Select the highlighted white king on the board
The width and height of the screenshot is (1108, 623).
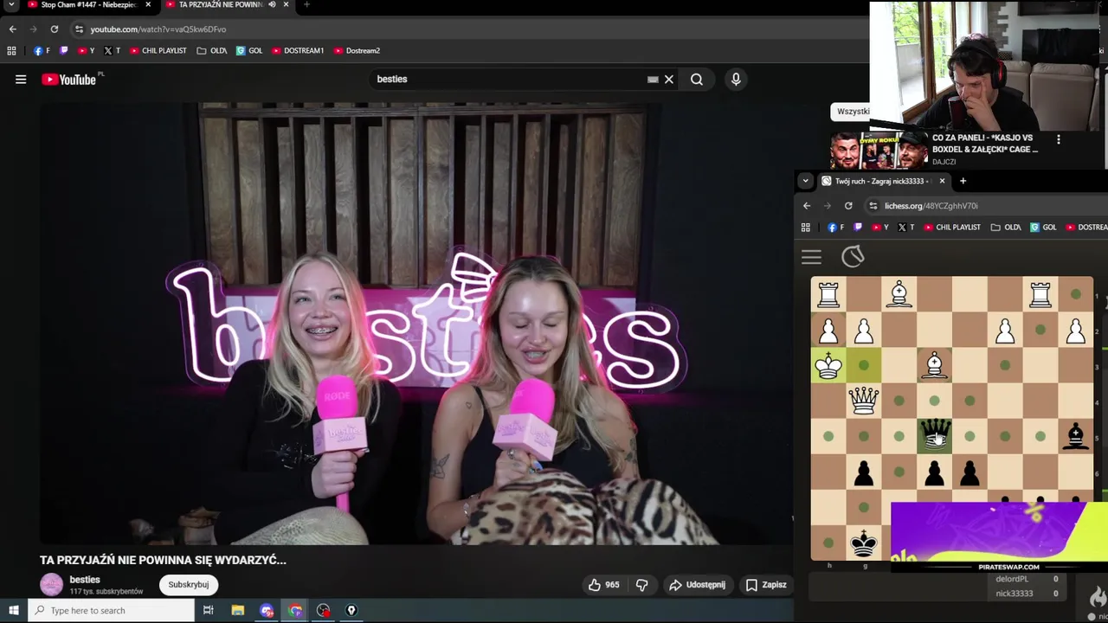[x=828, y=365]
